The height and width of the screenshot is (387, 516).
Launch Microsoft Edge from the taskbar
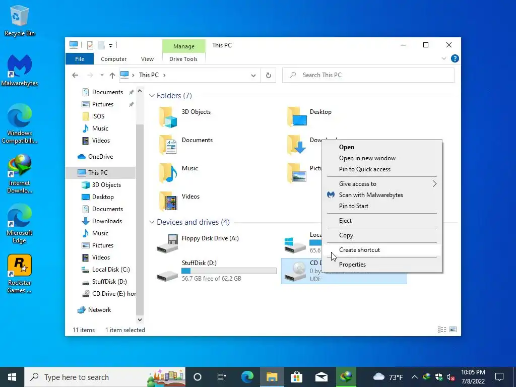(247, 377)
